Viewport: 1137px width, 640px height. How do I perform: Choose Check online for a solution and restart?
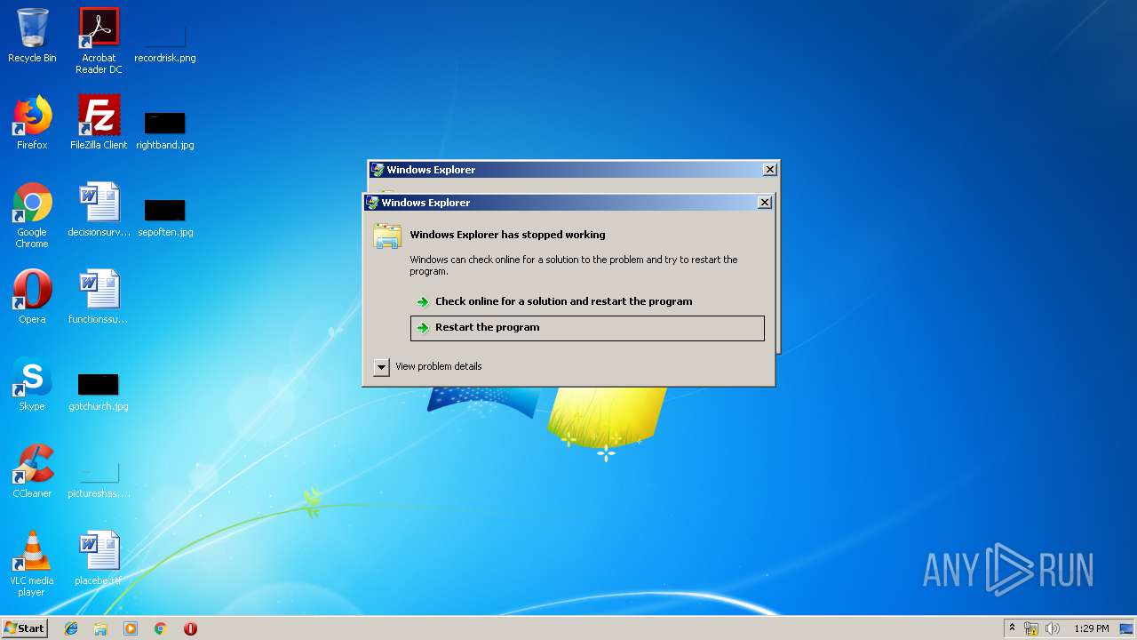click(x=587, y=301)
